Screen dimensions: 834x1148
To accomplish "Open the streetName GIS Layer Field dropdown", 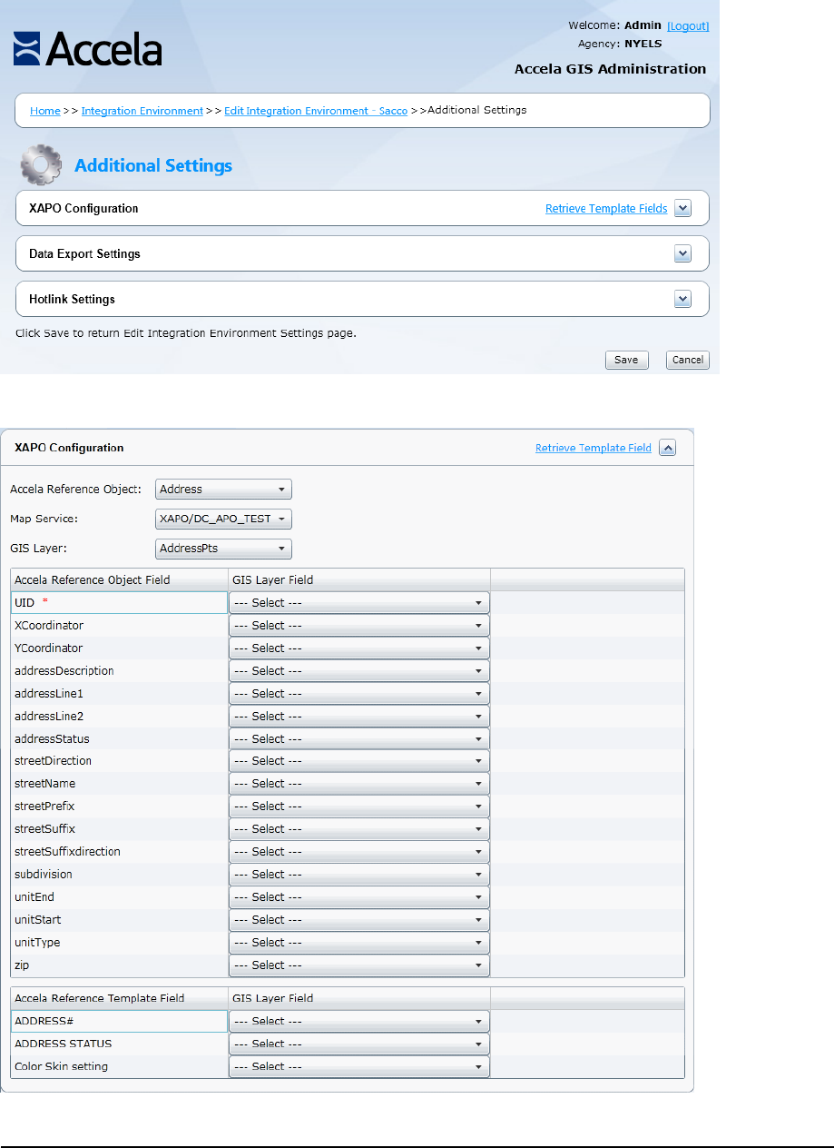I will tap(358, 784).
